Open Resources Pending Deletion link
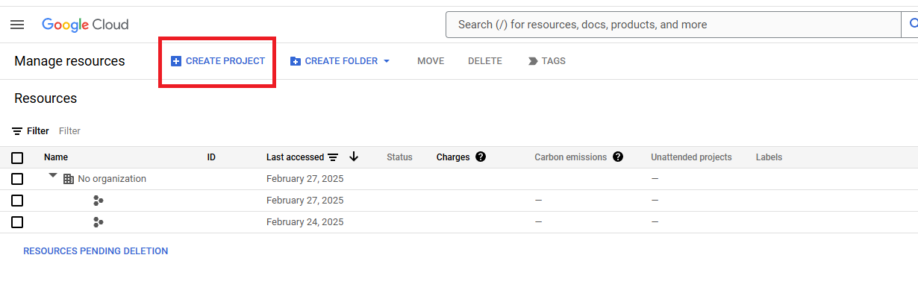Screen dimensions: 918x293 point(96,251)
